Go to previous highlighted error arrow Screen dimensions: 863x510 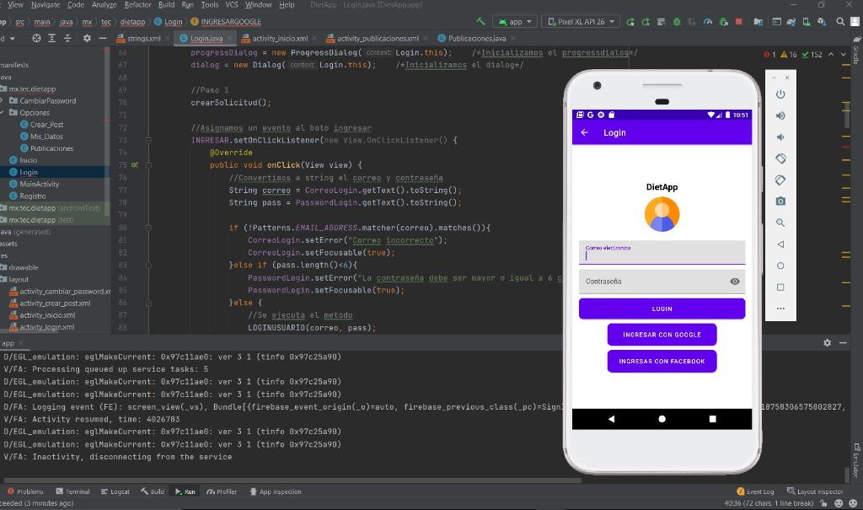point(830,55)
